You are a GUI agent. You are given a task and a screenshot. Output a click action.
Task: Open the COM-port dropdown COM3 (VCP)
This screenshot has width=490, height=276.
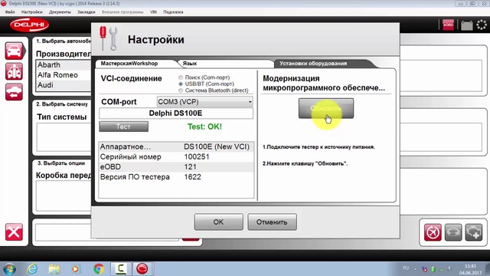pos(204,102)
